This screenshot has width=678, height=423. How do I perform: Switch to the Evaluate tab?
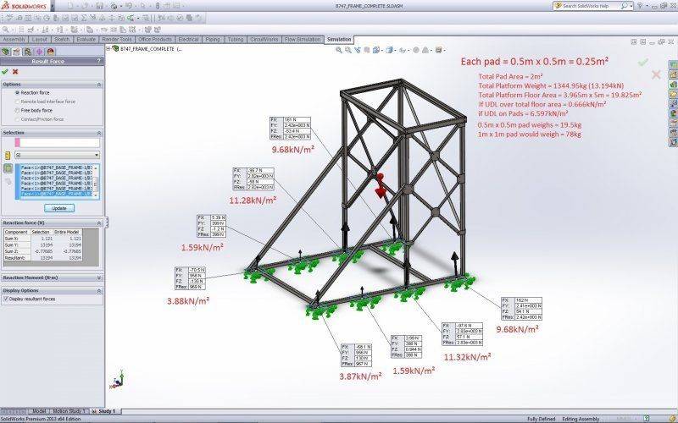pyautogui.click(x=86, y=39)
